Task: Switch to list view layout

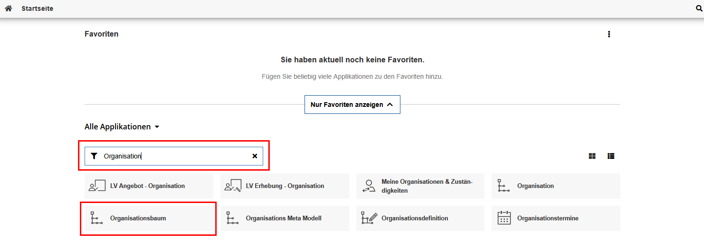Action: click(x=611, y=156)
